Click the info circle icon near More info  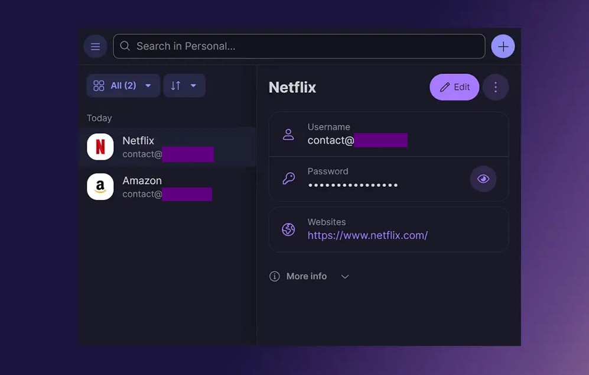coord(274,276)
